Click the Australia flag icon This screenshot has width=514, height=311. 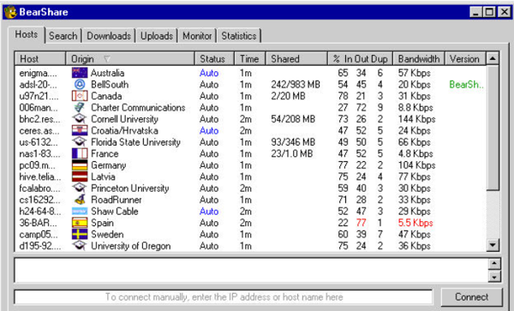click(x=80, y=73)
